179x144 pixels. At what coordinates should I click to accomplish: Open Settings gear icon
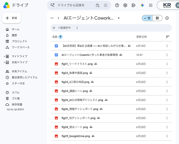pos(125,5)
